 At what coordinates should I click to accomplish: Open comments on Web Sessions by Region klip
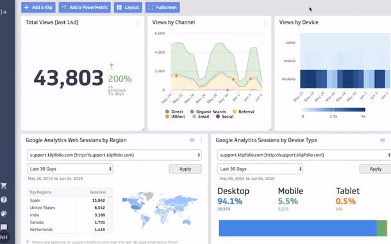[x=192, y=140]
